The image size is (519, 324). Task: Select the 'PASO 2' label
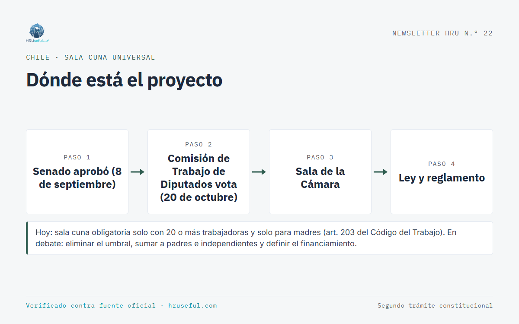coord(199,144)
